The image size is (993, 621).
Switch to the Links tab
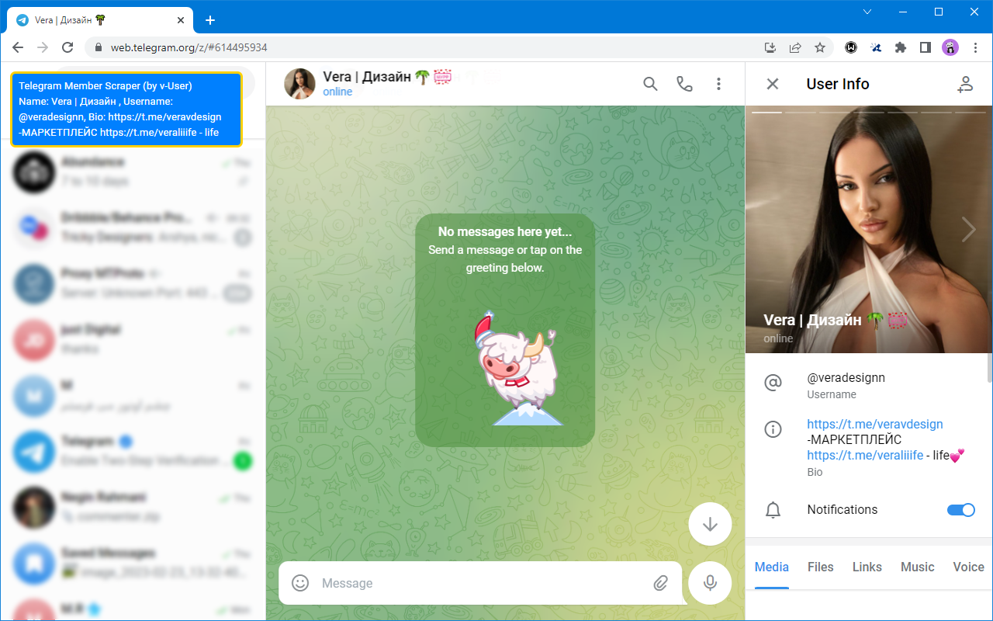pos(867,567)
